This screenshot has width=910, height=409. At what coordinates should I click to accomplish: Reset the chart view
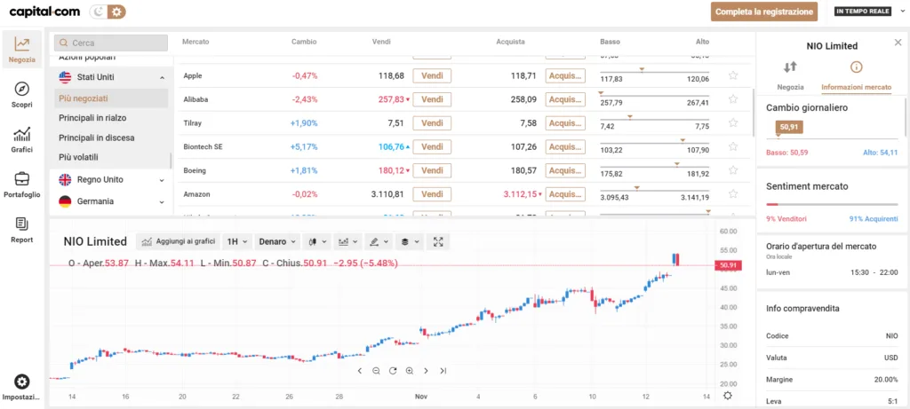pyautogui.click(x=393, y=371)
